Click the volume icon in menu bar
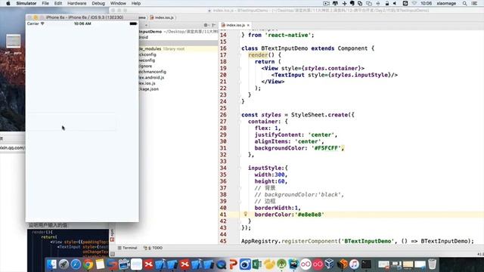Screen dimensions: 484x272 (x=395, y=3)
